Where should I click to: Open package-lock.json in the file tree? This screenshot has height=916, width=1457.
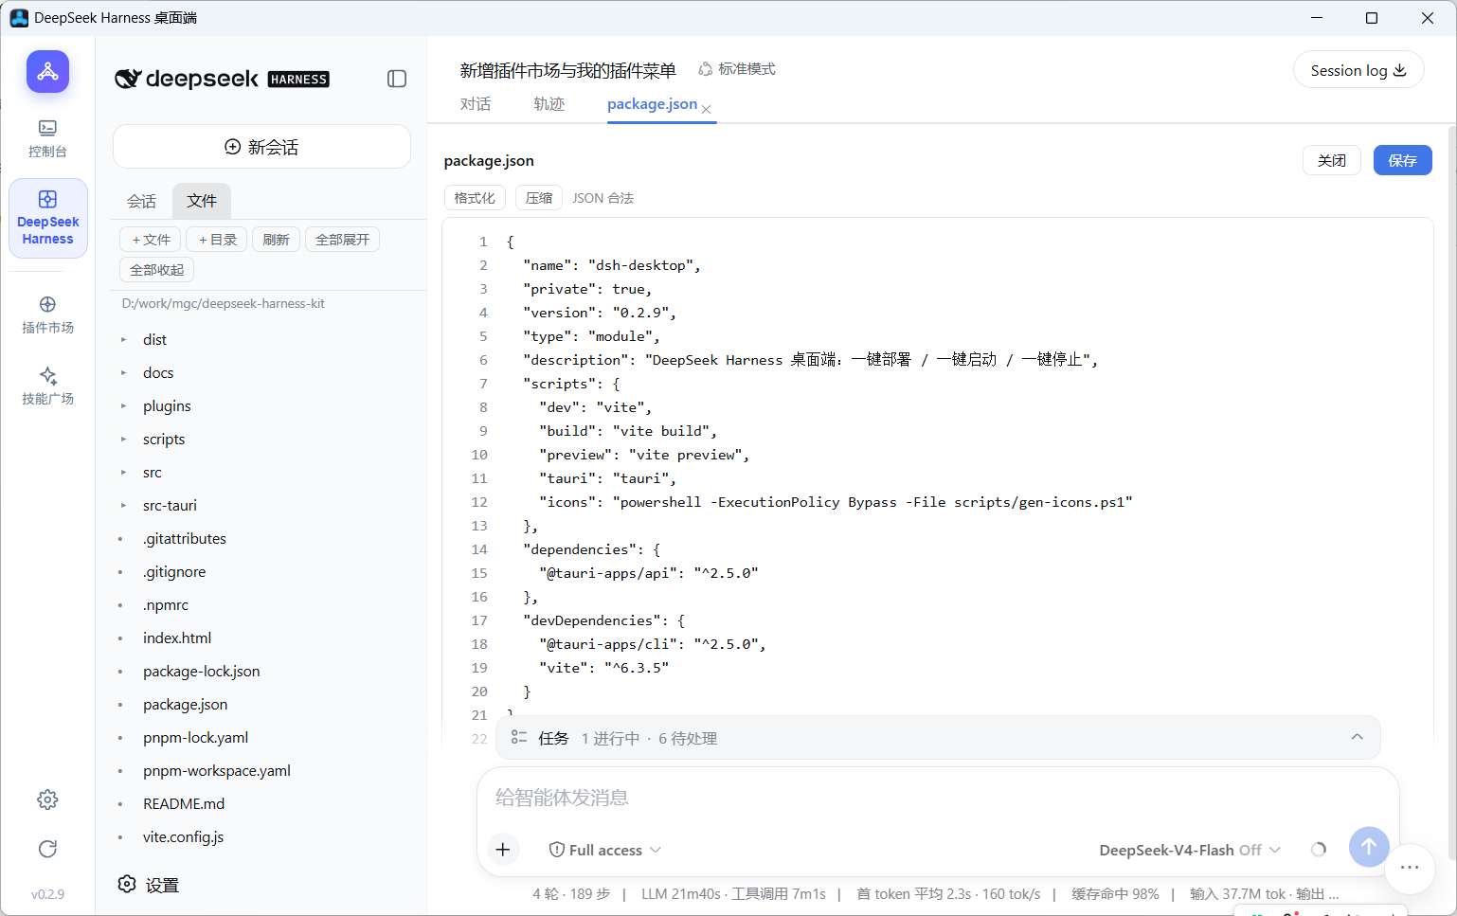pos(202,671)
